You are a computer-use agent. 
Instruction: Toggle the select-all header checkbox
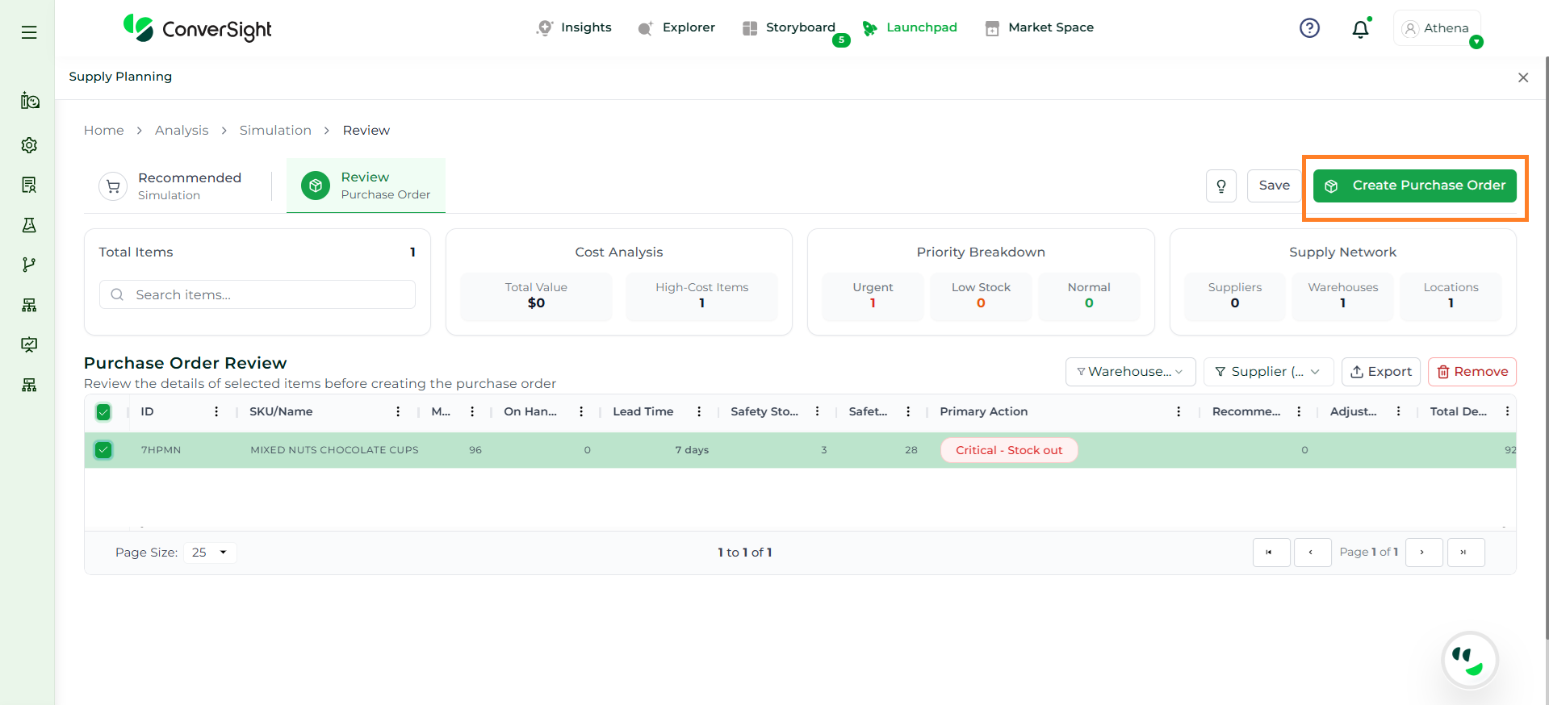click(x=103, y=412)
